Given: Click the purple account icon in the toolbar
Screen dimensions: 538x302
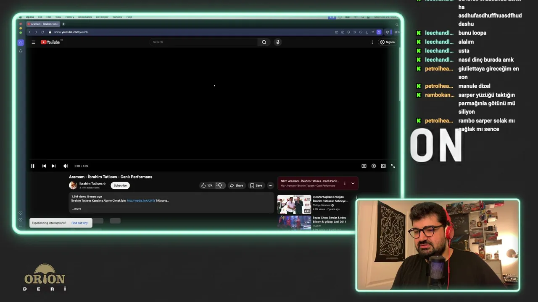Looking at the screenshot, I should [379, 32].
